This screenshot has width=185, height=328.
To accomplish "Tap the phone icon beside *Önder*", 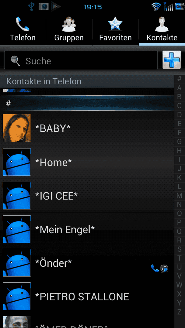I will click(x=155, y=268).
